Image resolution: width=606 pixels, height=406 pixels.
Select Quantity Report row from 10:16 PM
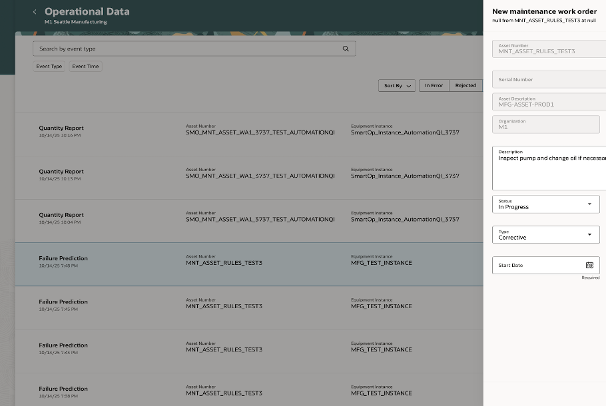pos(249,134)
